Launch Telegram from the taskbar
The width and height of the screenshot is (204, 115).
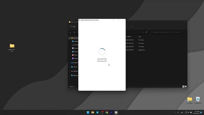point(97,112)
